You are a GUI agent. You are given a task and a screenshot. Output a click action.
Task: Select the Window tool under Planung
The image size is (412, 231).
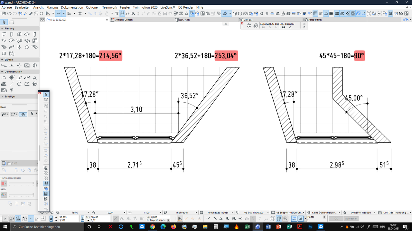tap(19, 34)
